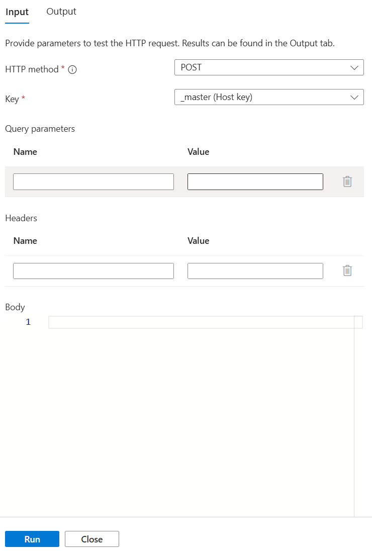Click the Close button
The image size is (372, 551).
(92, 539)
